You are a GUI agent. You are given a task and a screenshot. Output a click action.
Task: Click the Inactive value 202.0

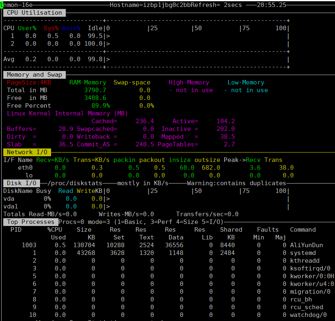pos(226,129)
